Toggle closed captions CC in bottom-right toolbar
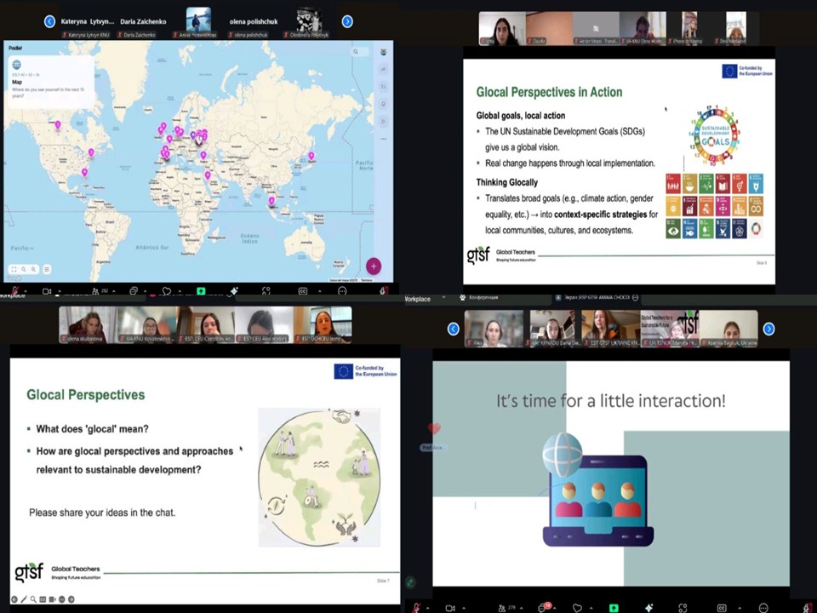This screenshot has width=817, height=613. coord(722,607)
